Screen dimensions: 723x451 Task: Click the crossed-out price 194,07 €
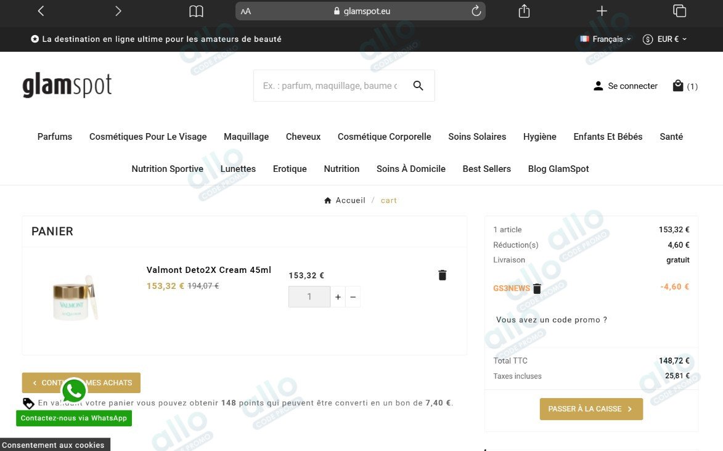203,286
